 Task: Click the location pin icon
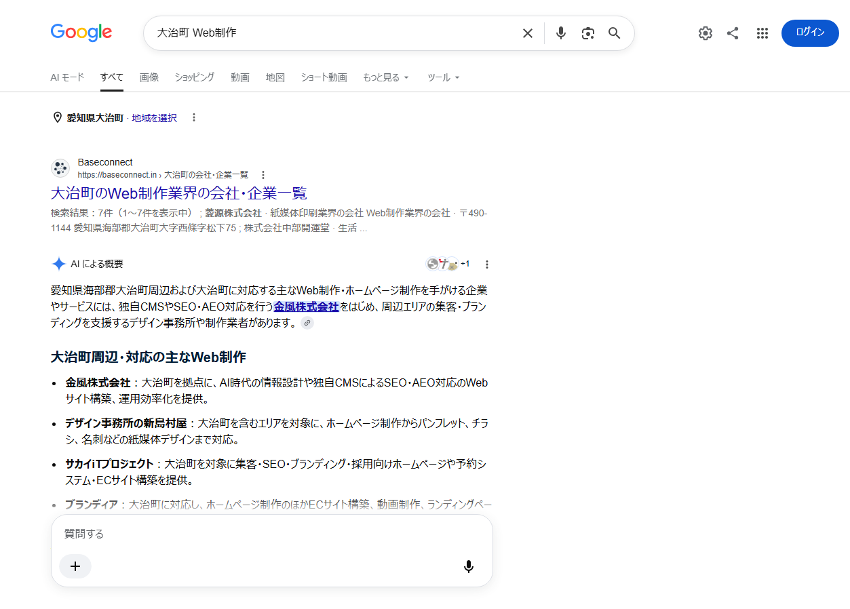click(x=58, y=117)
